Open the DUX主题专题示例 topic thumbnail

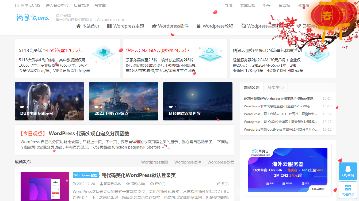[x=49, y=101]
